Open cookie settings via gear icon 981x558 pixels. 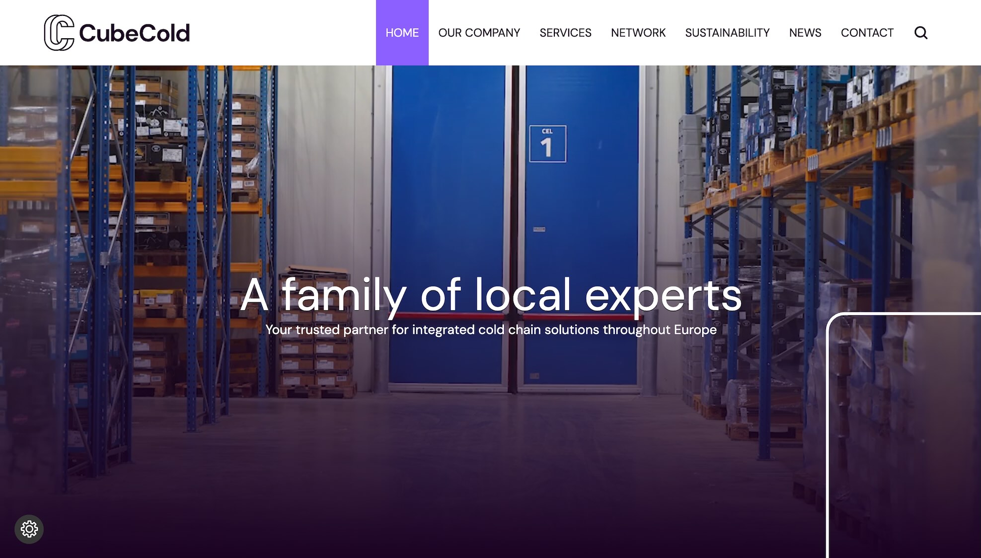29,529
